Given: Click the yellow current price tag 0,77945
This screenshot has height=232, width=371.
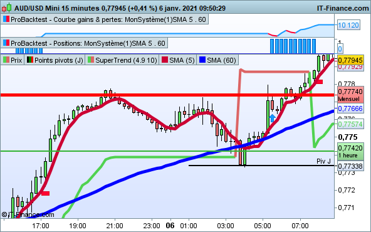Looking at the screenshot, I should pos(350,60).
